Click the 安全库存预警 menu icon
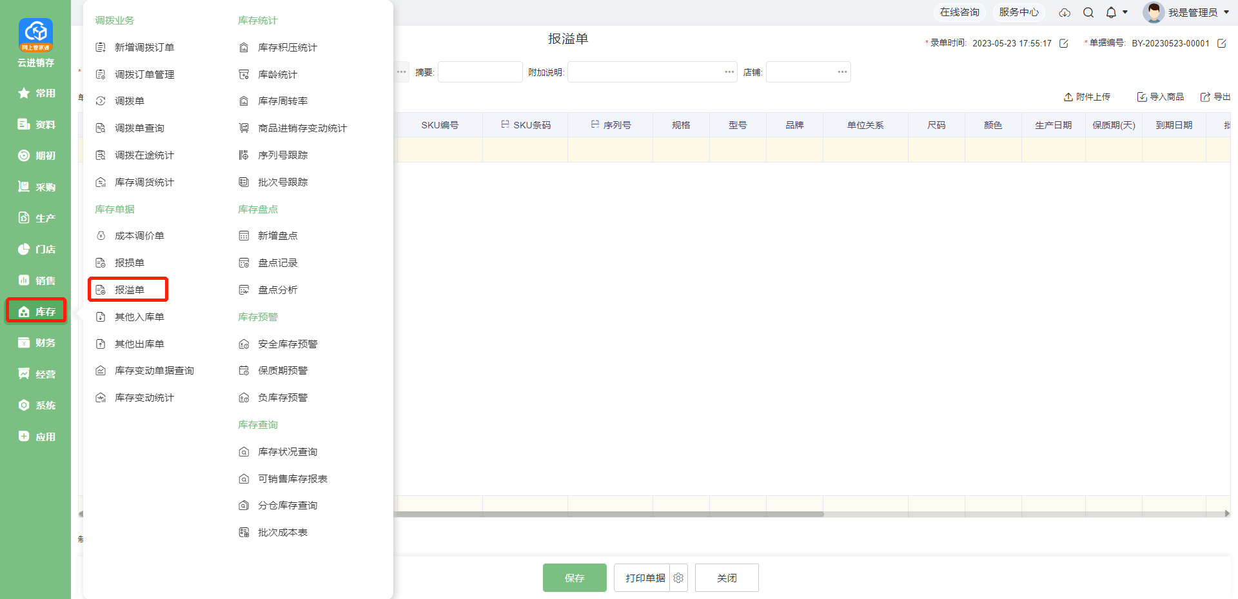Image resolution: width=1238 pixels, height=599 pixels. coord(244,344)
